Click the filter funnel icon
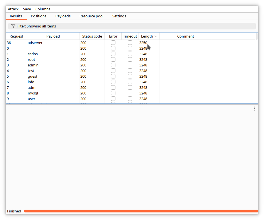The image size is (264, 220). [x=13, y=26]
